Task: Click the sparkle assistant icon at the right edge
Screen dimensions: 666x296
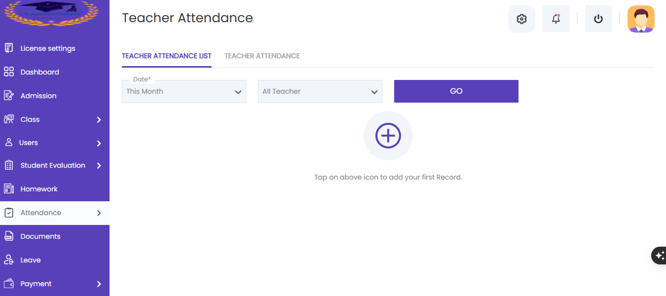Action: click(660, 256)
